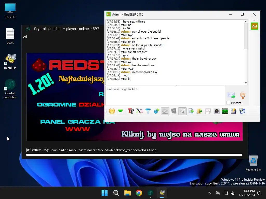Select the goals text file on desktop
Image resolution: width=266 pixels, height=199 pixels.
click(x=10, y=36)
